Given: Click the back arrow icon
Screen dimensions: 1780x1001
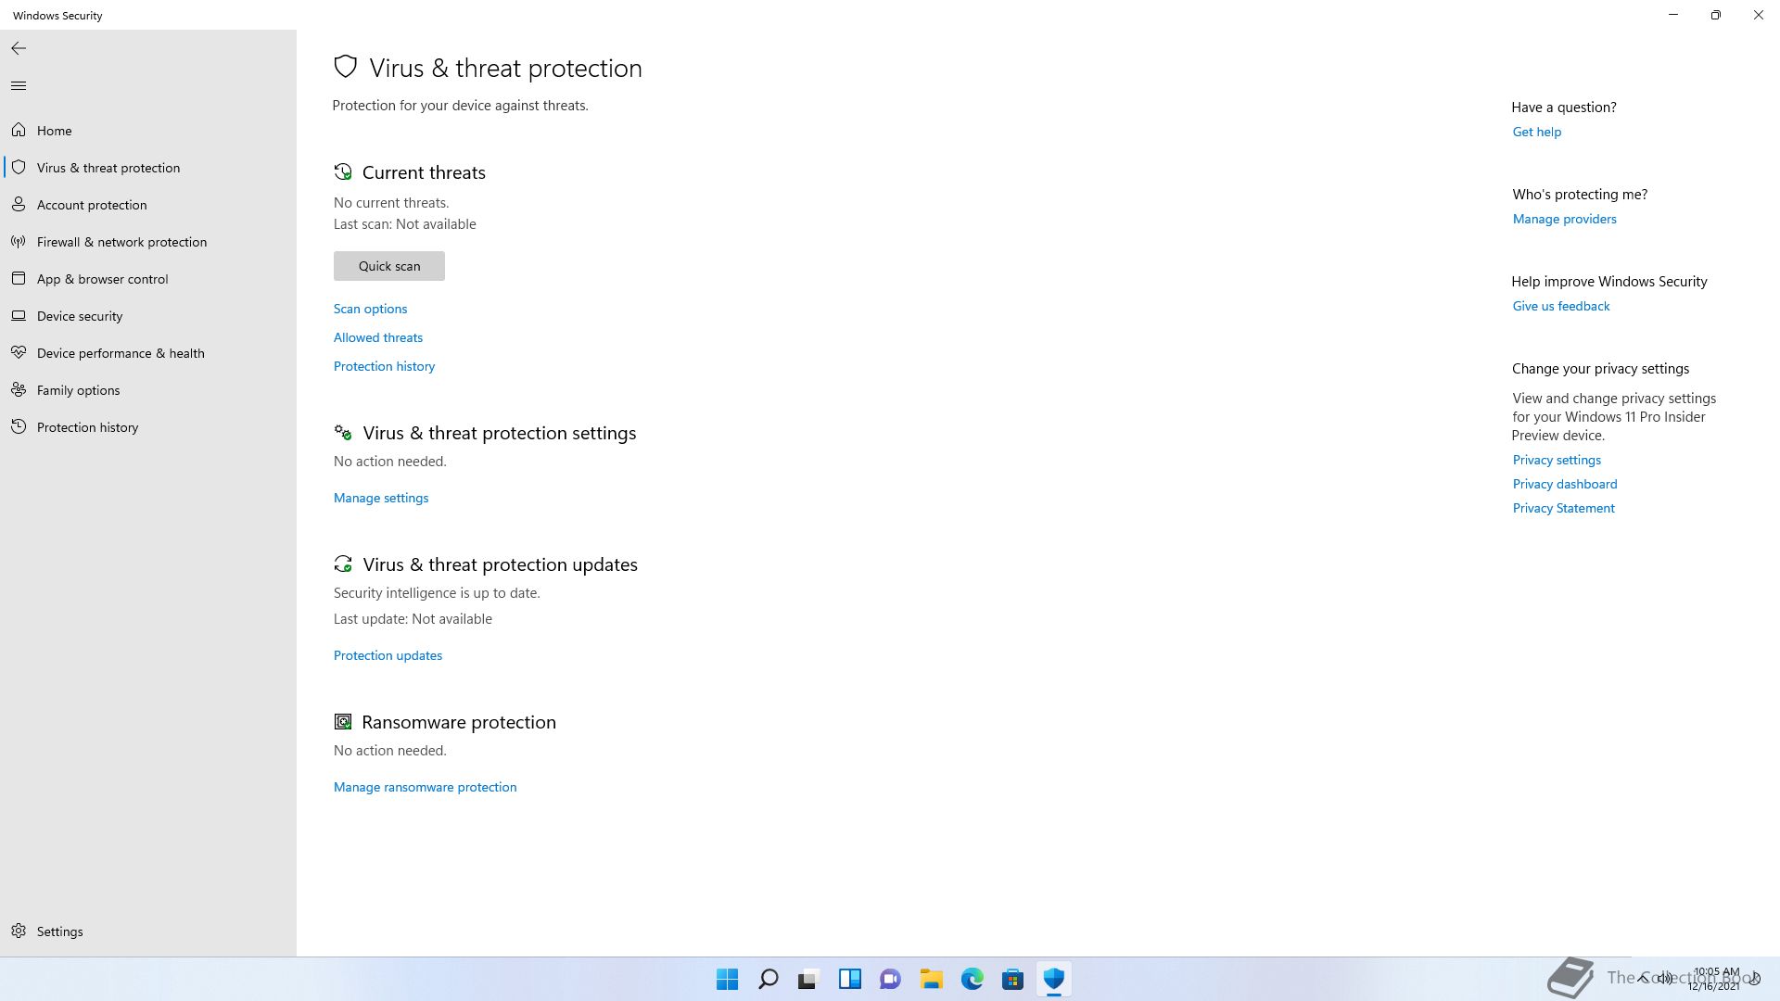Looking at the screenshot, I should coord(19,48).
